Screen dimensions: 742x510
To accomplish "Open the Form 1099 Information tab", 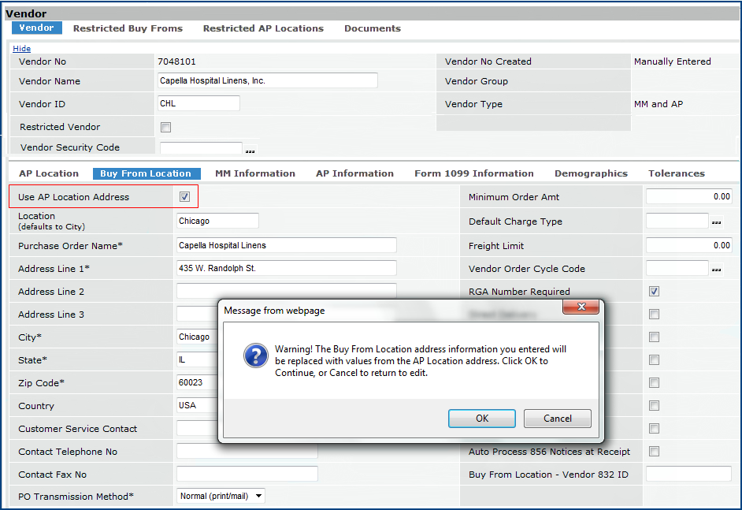I will click(473, 173).
